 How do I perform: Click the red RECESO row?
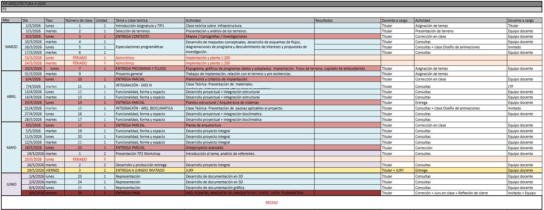pyautogui.click(x=271, y=203)
